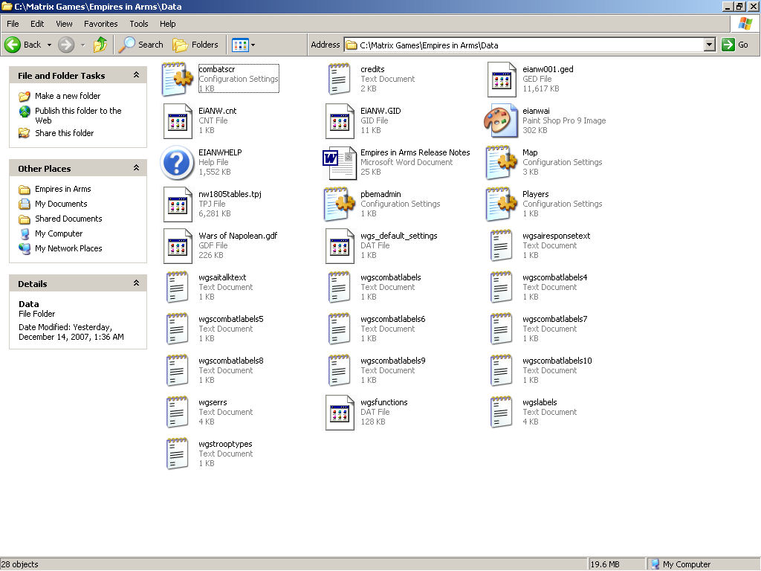Open the Search toolbar button
Viewport: 761px width, 571px height.
141,45
